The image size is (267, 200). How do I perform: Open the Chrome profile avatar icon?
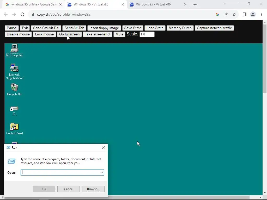click(253, 15)
